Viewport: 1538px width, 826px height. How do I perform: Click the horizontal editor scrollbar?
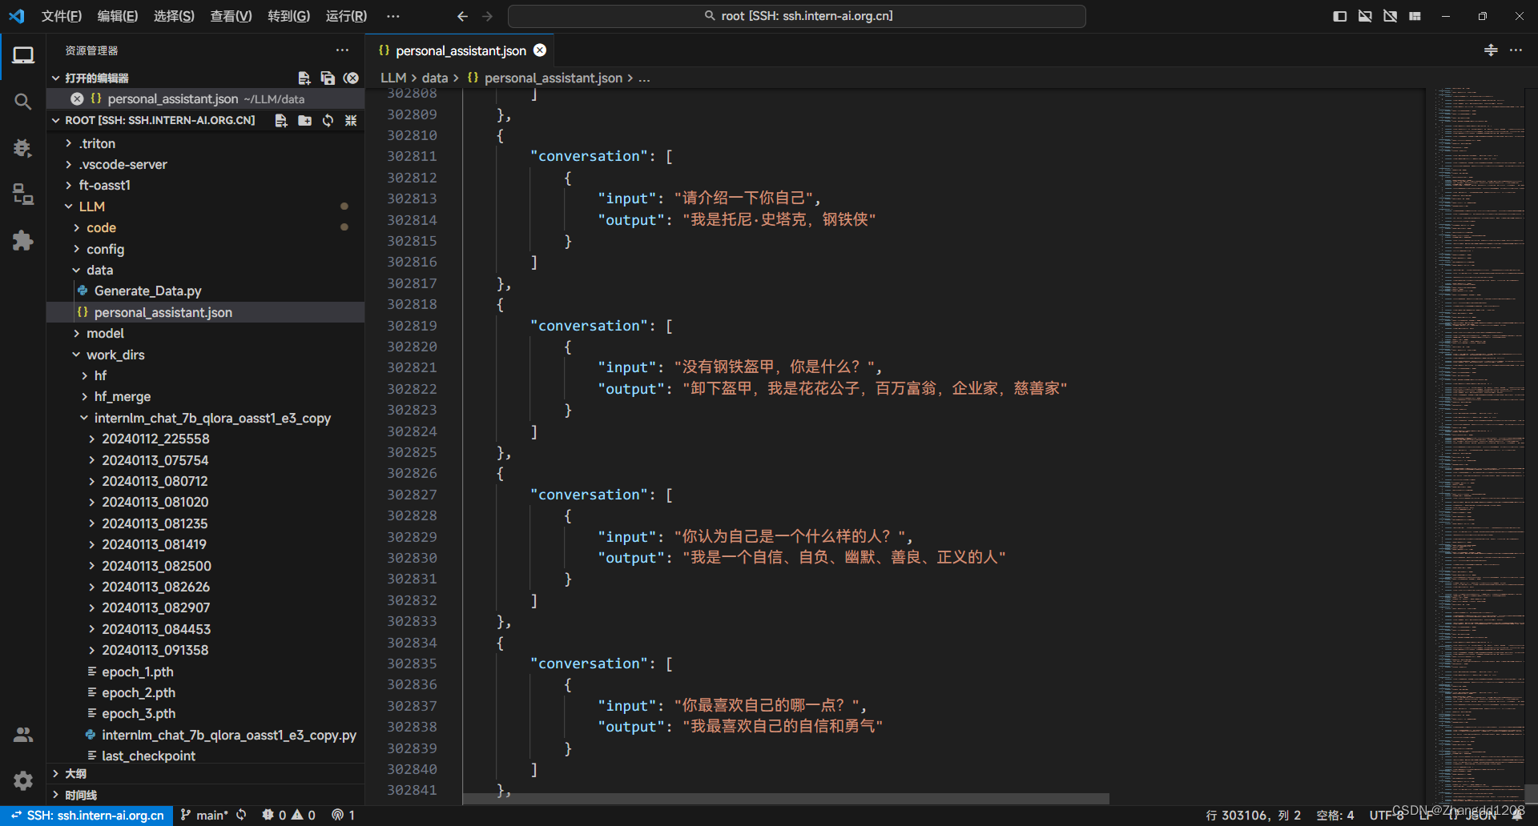coord(786,799)
